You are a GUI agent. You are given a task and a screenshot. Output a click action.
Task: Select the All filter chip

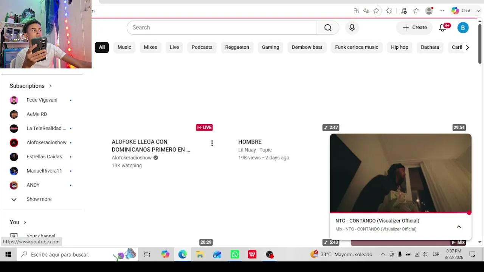pos(102,47)
